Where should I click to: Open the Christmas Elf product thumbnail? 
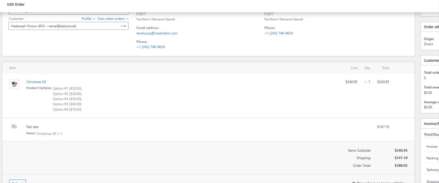coord(14,84)
